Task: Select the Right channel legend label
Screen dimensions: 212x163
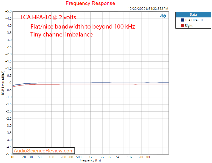Action: [x=189, y=26]
